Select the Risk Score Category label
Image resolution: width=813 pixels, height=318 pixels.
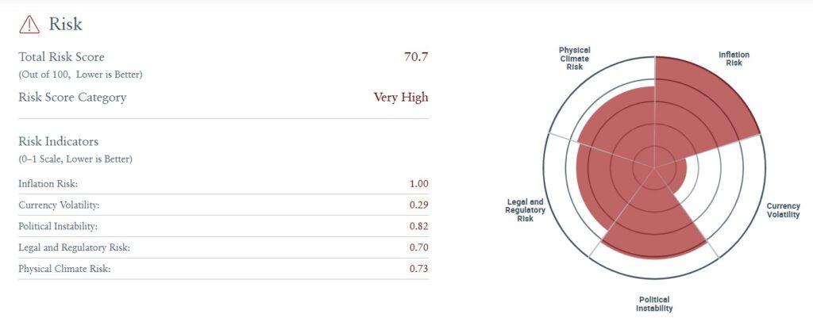[72, 98]
